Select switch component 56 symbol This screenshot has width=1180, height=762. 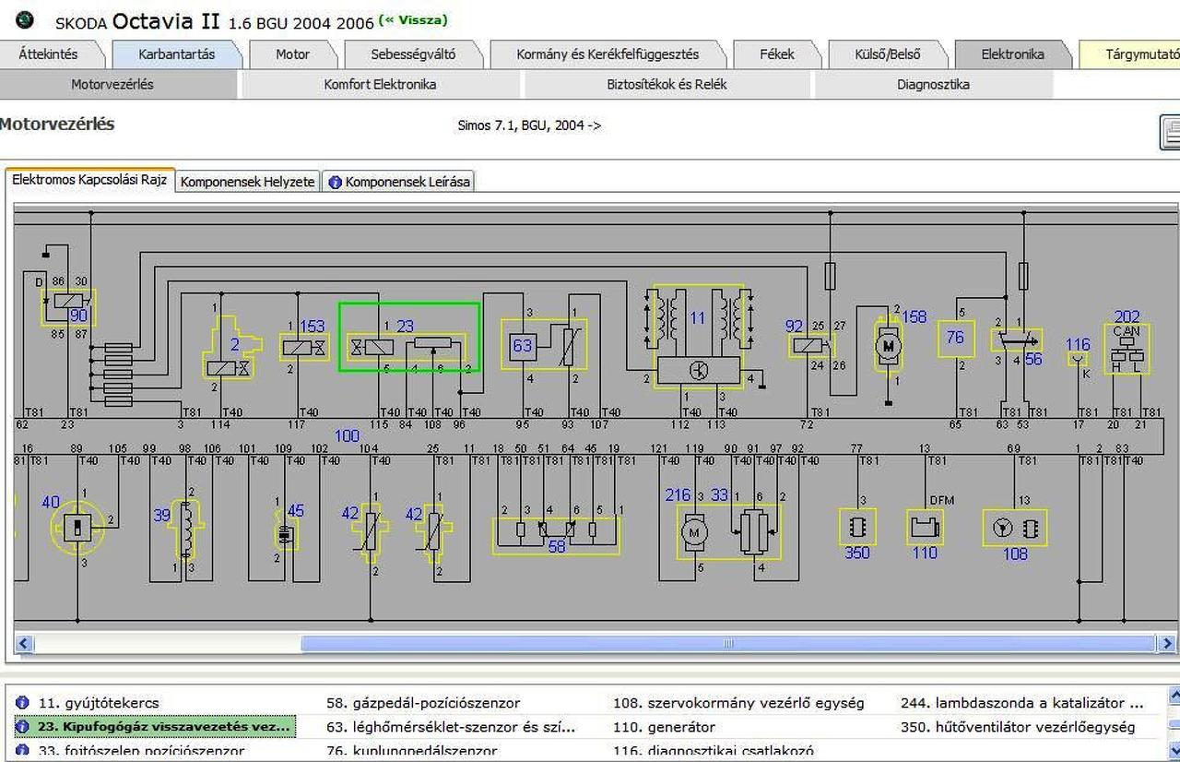pyautogui.click(x=1016, y=340)
